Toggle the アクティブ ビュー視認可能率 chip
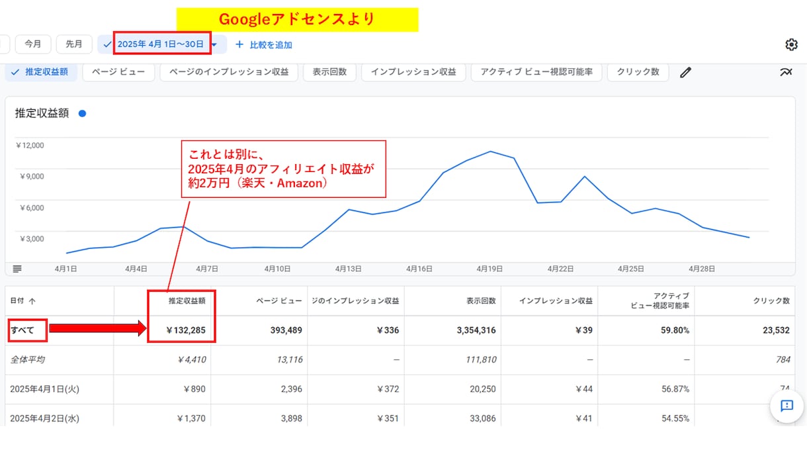Viewport: 807px width, 454px height. point(536,72)
